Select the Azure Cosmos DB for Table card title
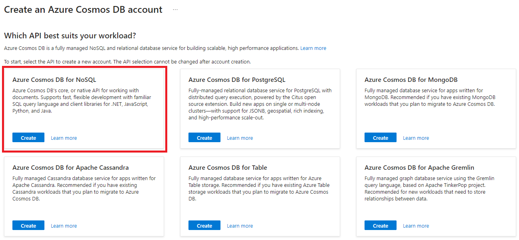 [x=228, y=167]
